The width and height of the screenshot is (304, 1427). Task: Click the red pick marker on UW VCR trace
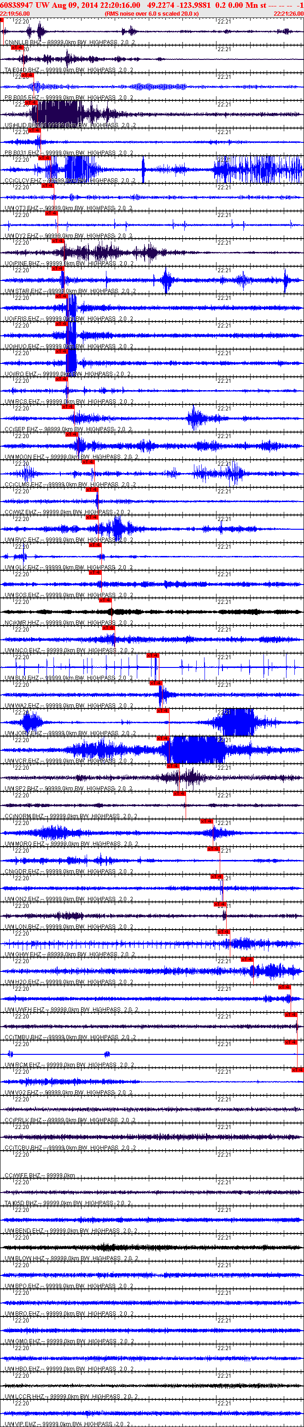(x=162, y=738)
